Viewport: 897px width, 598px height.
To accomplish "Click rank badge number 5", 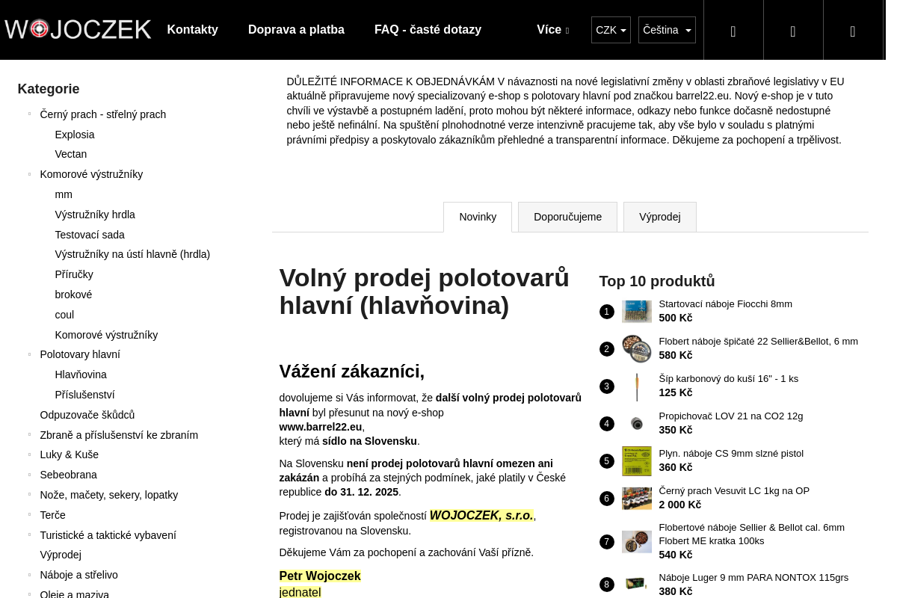I will coord(606,461).
